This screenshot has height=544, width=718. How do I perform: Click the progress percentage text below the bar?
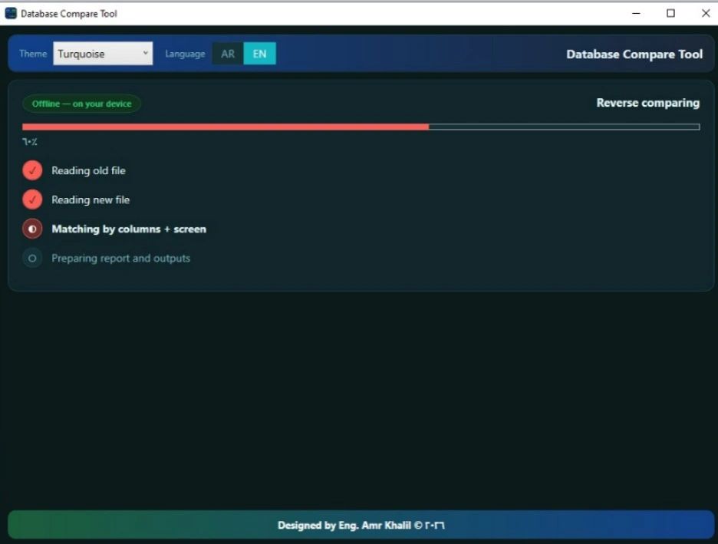(x=30, y=142)
